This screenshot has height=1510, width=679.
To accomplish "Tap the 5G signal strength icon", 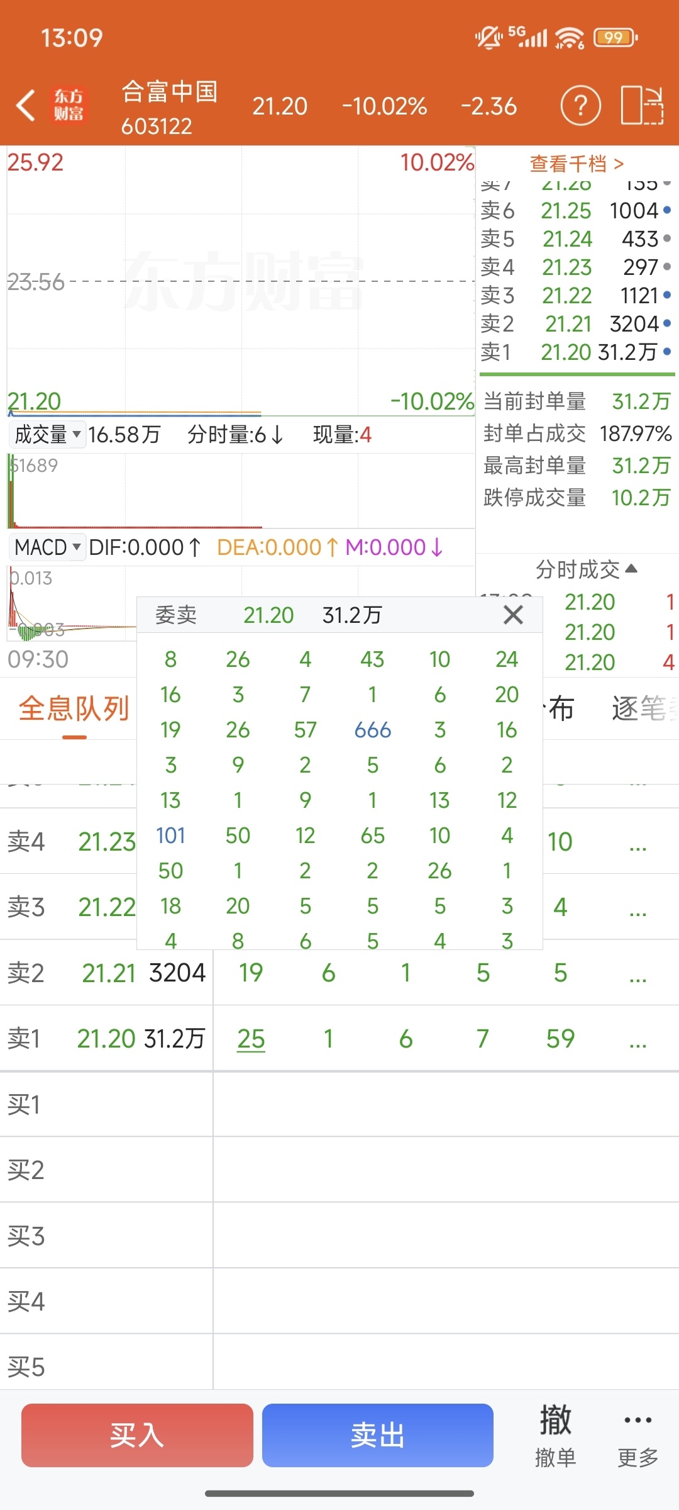I will pyautogui.click(x=527, y=36).
